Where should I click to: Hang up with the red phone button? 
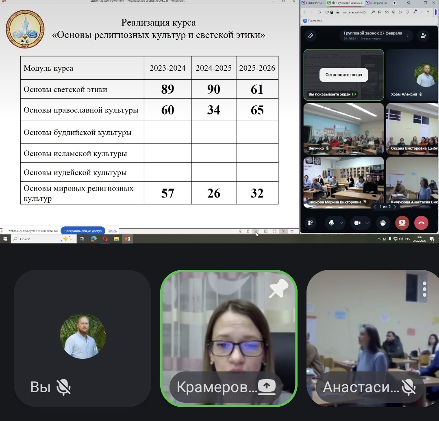point(421,223)
